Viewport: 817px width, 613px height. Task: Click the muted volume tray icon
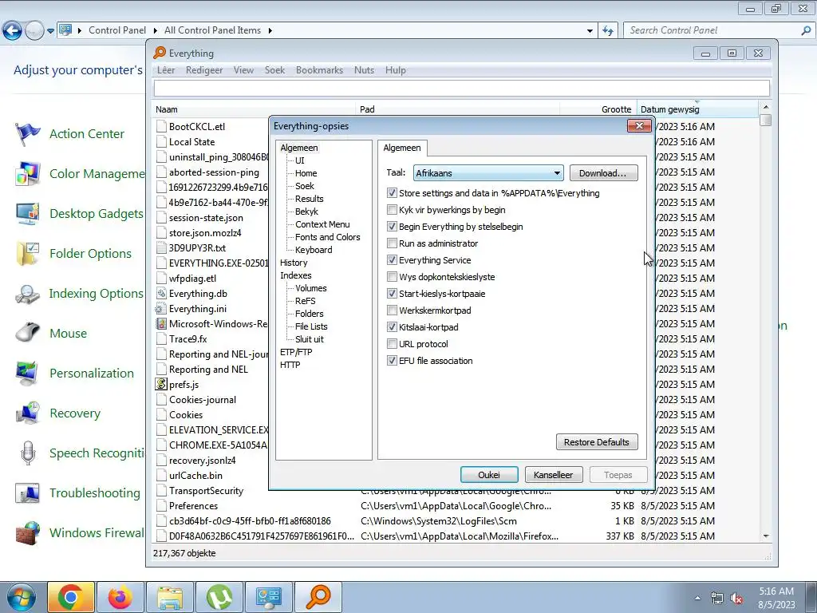[736, 599]
